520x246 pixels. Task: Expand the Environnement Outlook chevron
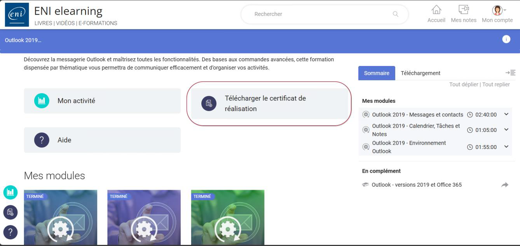click(506, 147)
